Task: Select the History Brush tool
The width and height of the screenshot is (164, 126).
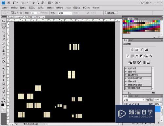Action: click(4, 54)
